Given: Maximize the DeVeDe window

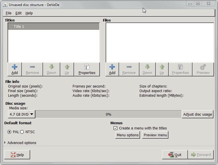Looking at the screenshot, I should [198, 4].
